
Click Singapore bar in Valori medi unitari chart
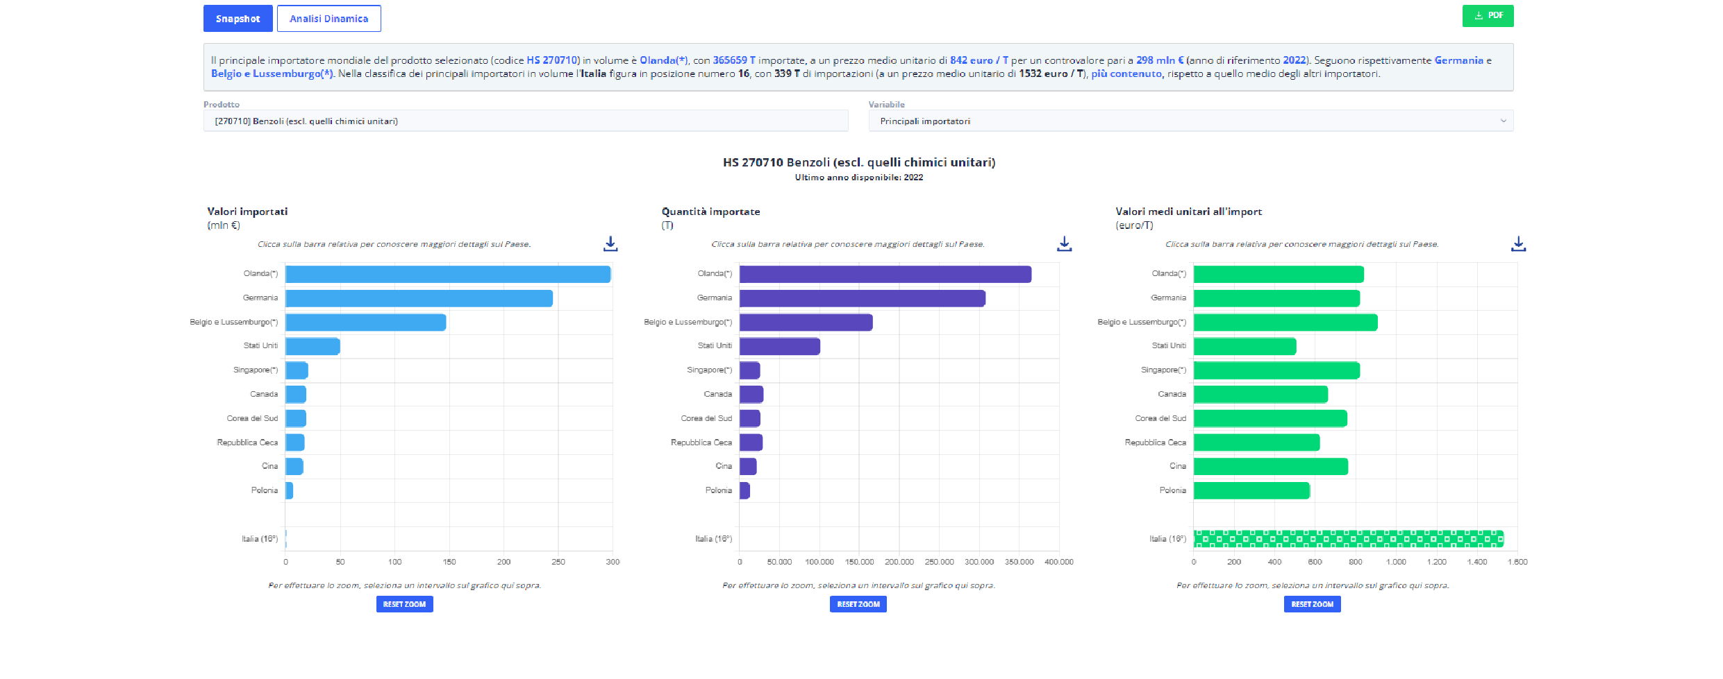coord(1276,370)
